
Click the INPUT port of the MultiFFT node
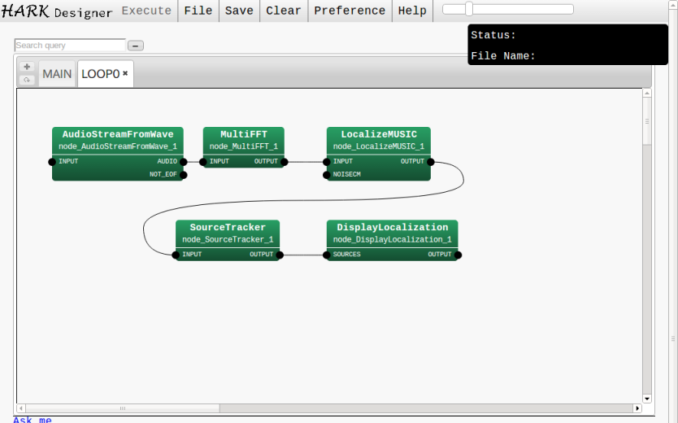tap(203, 162)
